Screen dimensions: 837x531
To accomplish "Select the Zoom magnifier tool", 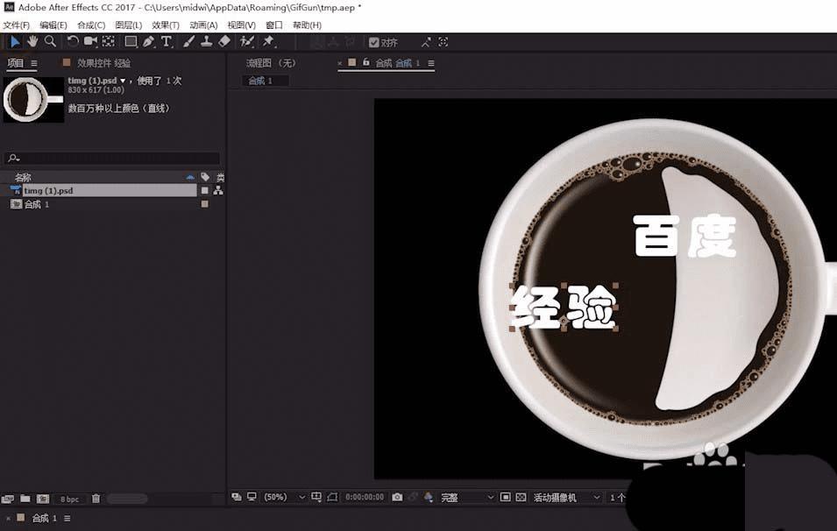I will tap(50, 42).
